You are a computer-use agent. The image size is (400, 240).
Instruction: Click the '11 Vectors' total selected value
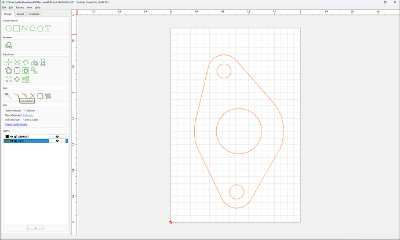[29, 111]
